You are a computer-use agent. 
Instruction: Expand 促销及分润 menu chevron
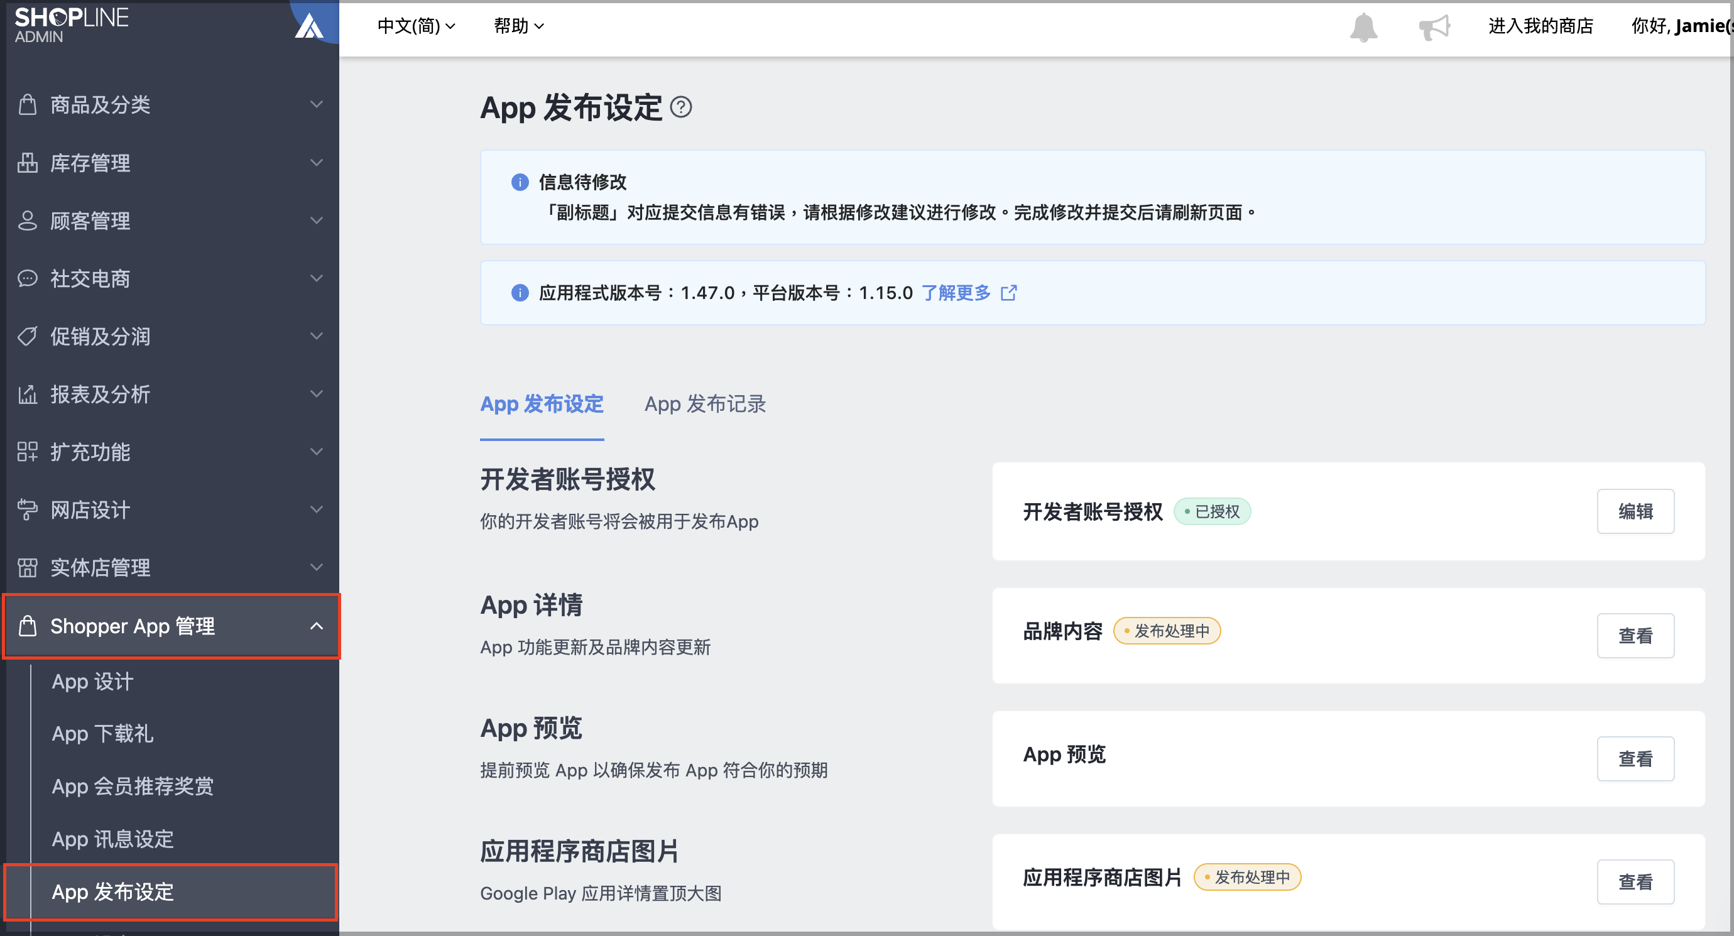317,336
